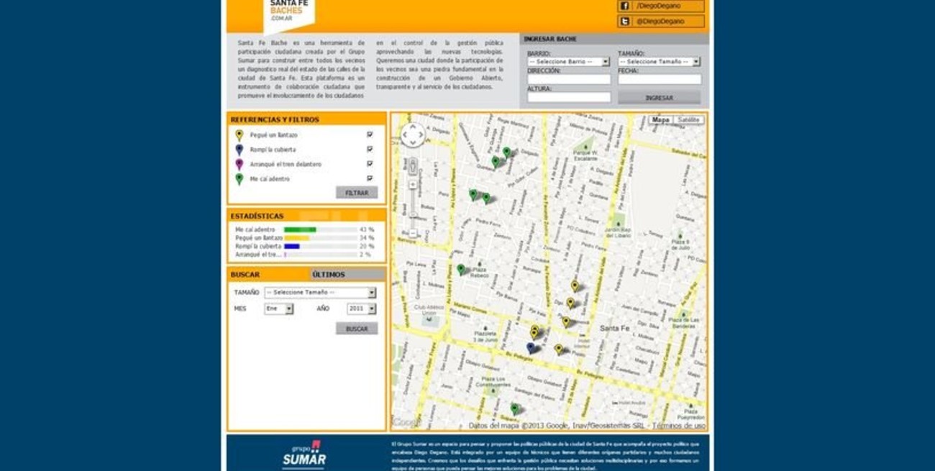Switch the map to Satélite view
The width and height of the screenshot is (935, 471).
tap(688, 119)
